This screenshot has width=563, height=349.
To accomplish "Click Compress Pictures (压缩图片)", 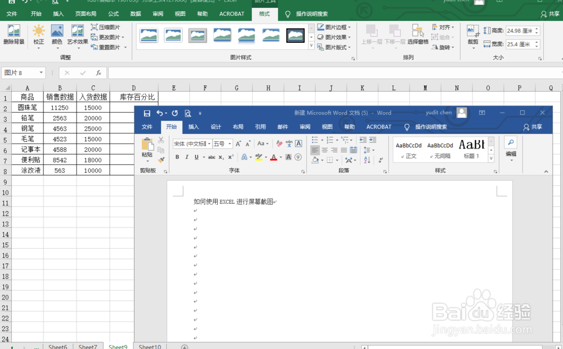I will point(106,27).
